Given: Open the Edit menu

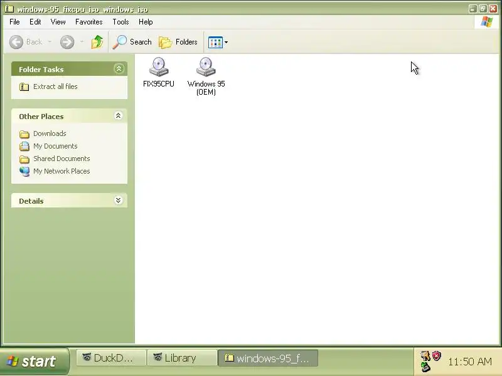Looking at the screenshot, I should (x=35, y=22).
